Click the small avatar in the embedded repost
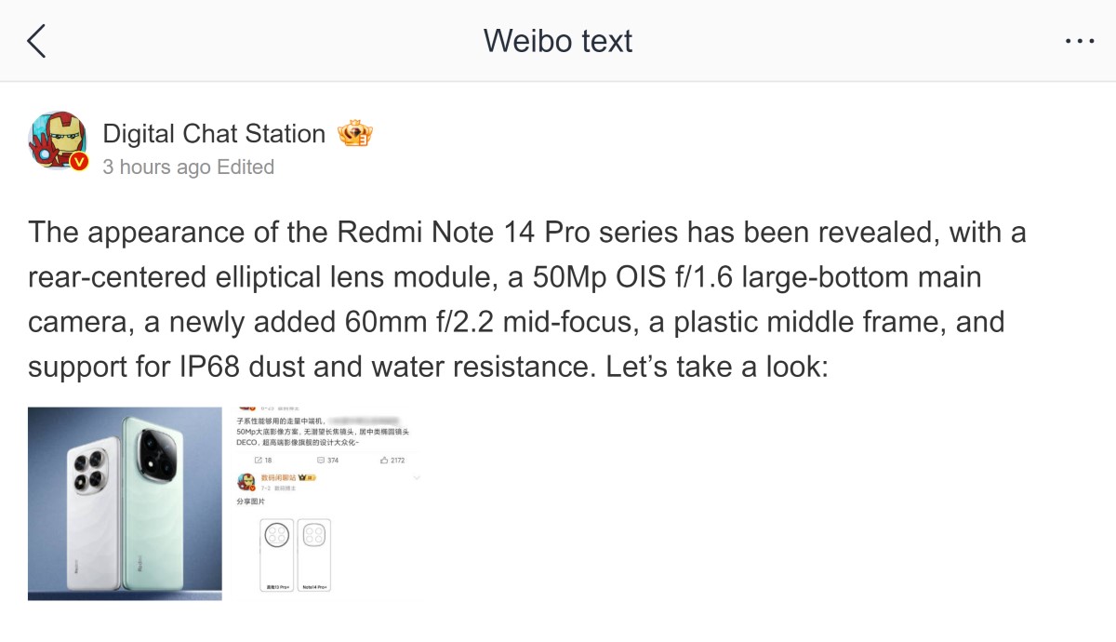 (x=246, y=479)
